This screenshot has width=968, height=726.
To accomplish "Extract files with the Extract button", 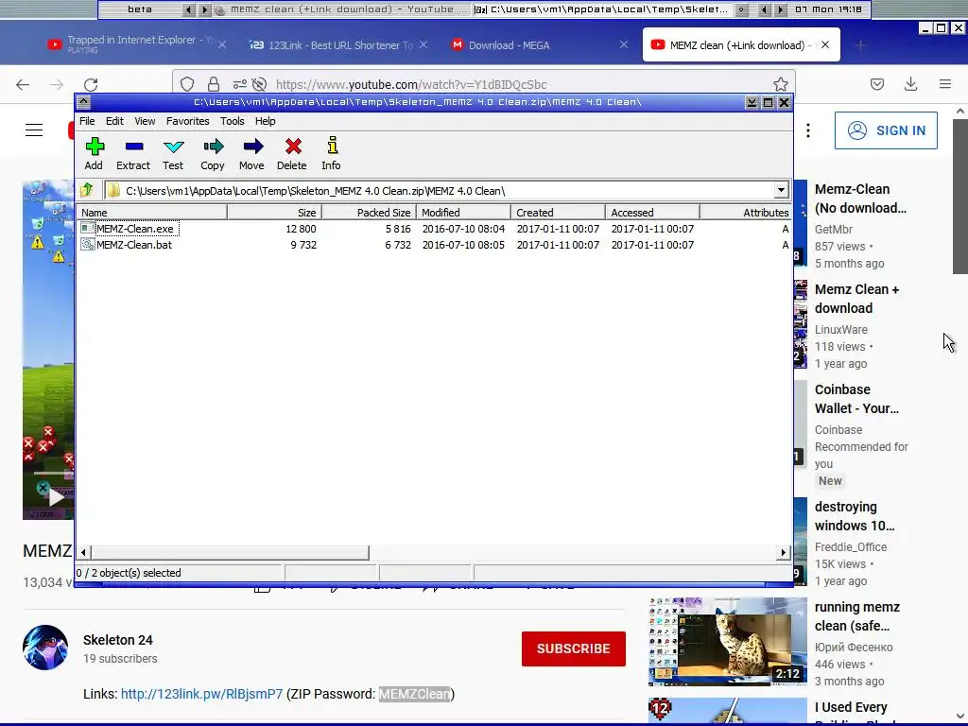I will pos(133,154).
